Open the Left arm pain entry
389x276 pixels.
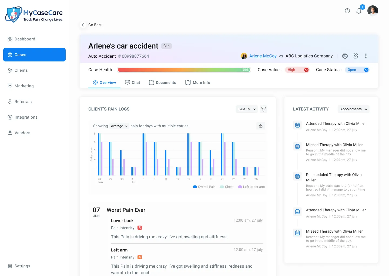(187, 261)
